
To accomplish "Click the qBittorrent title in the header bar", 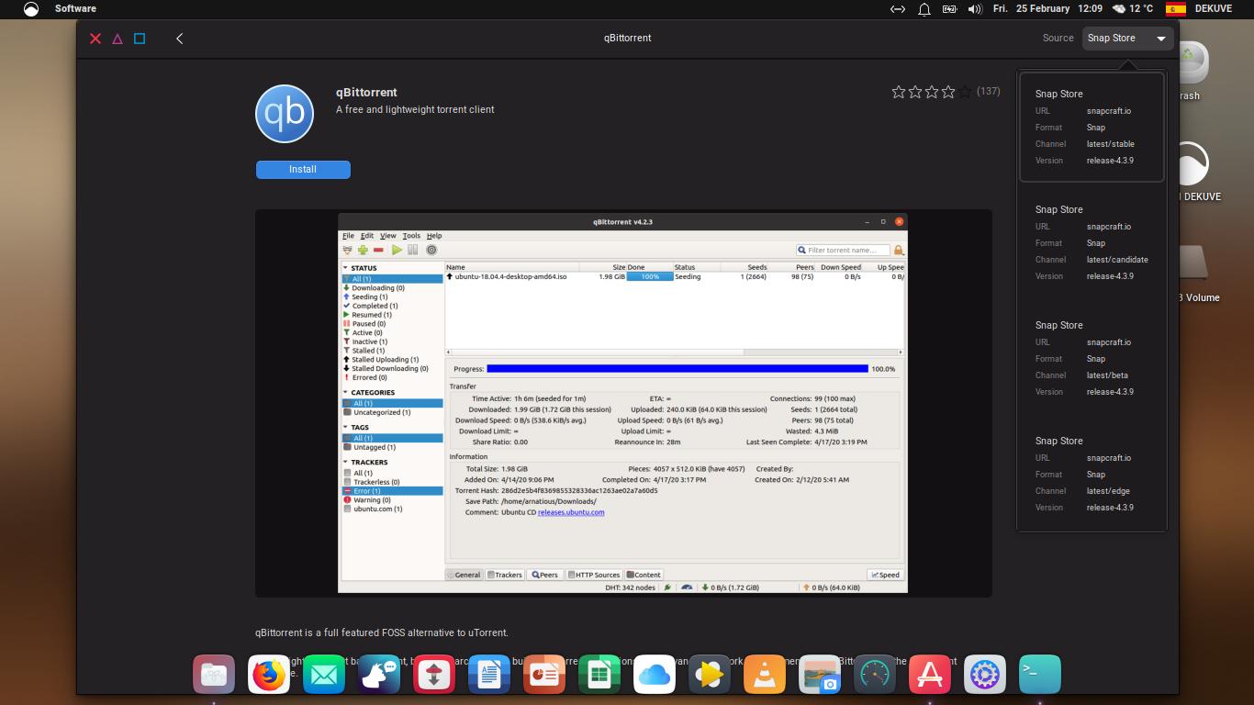I will 628,39.
